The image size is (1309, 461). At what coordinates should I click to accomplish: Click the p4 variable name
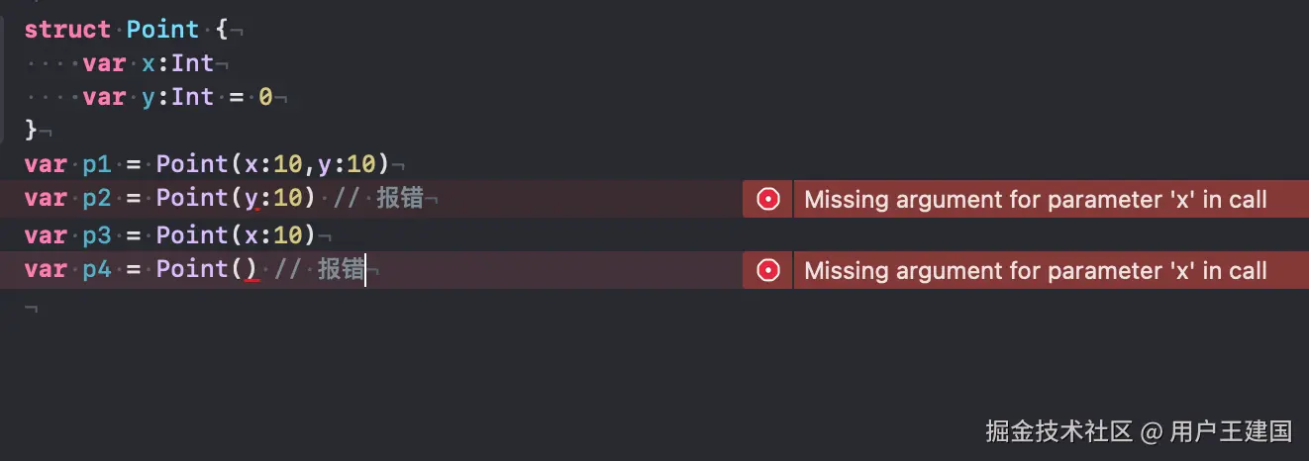[x=96, y=269]
